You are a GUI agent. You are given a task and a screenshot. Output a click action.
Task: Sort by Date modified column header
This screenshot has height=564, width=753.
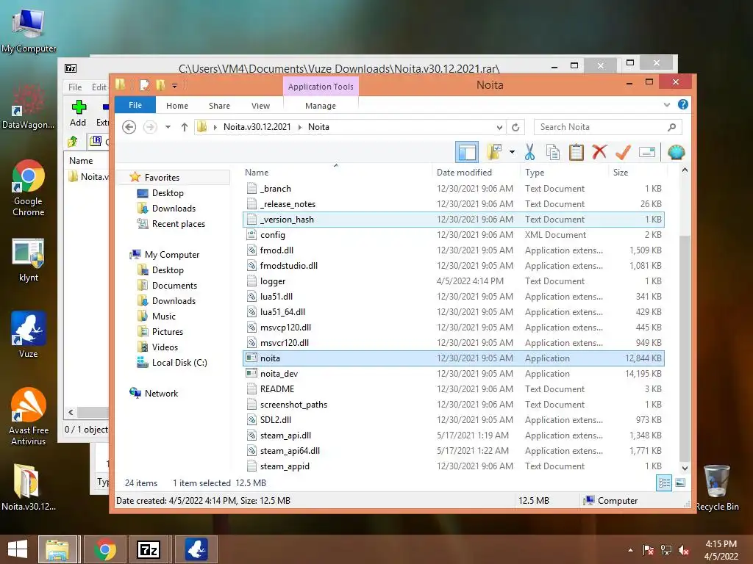click(465, 172)
